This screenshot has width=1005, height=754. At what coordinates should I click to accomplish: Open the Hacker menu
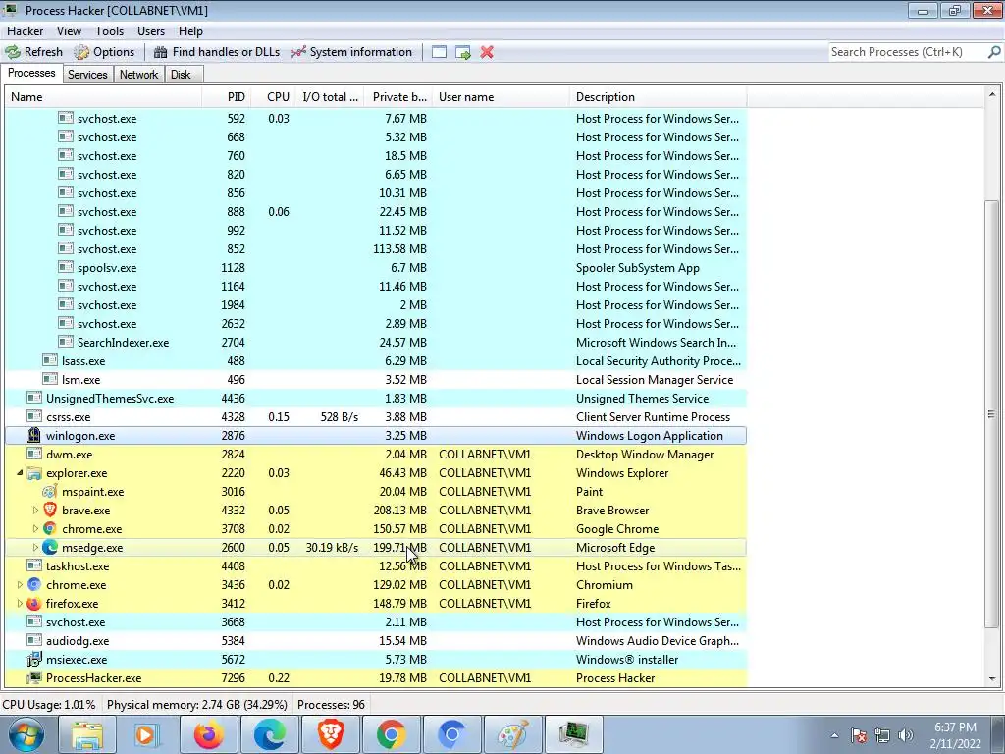pos(25,30)
